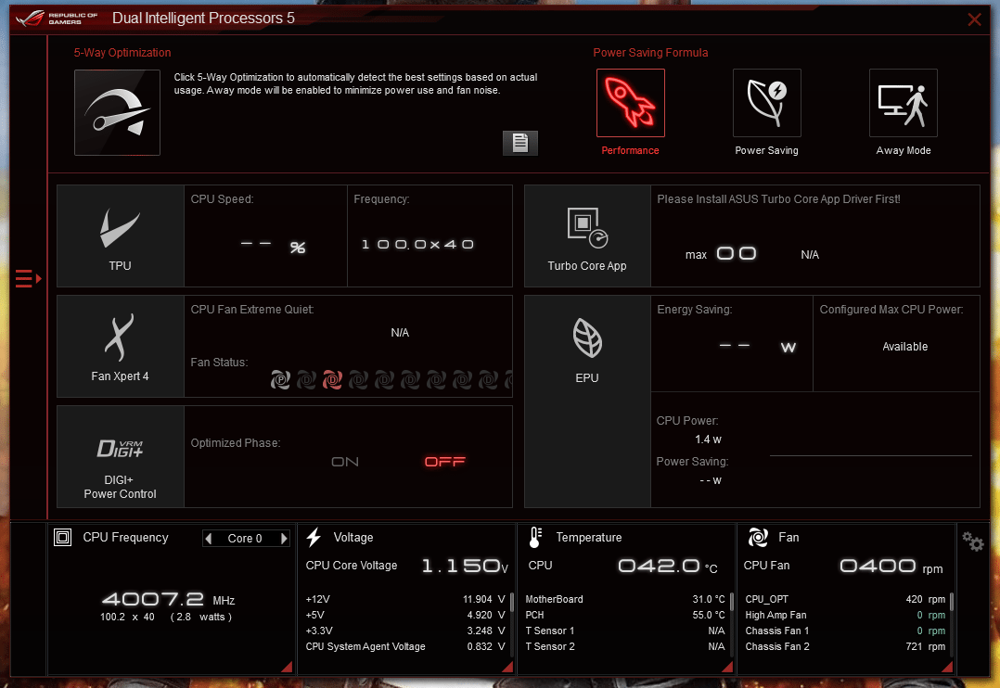
Task: Click the ROG Republic of Gamers logo
Action: tap(57, 18)
